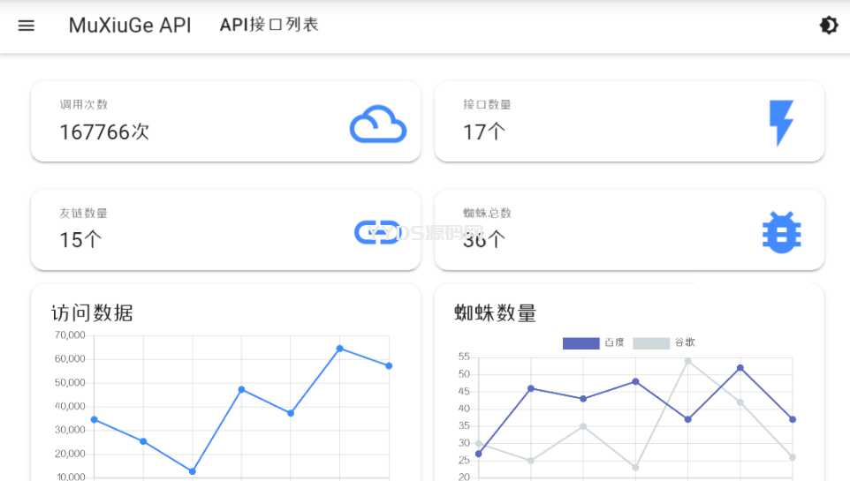This screenshot has height=481, width=850.
Task: Click the 调用次数 card label
Action: pyautogui.click(x=83, y=104)
